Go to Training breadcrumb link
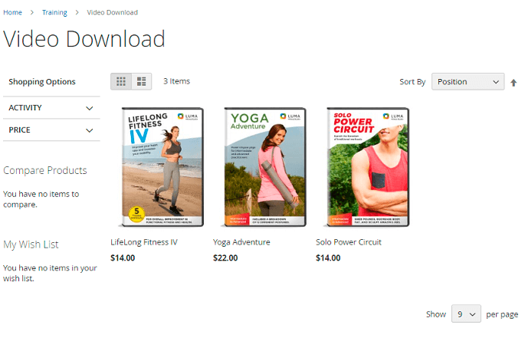This screenshot has width=525, height=338. click(x=54, y=12)
